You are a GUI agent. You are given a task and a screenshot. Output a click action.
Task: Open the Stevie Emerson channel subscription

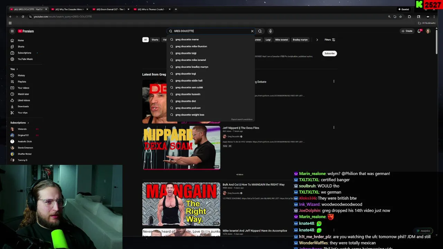(25, 148)
